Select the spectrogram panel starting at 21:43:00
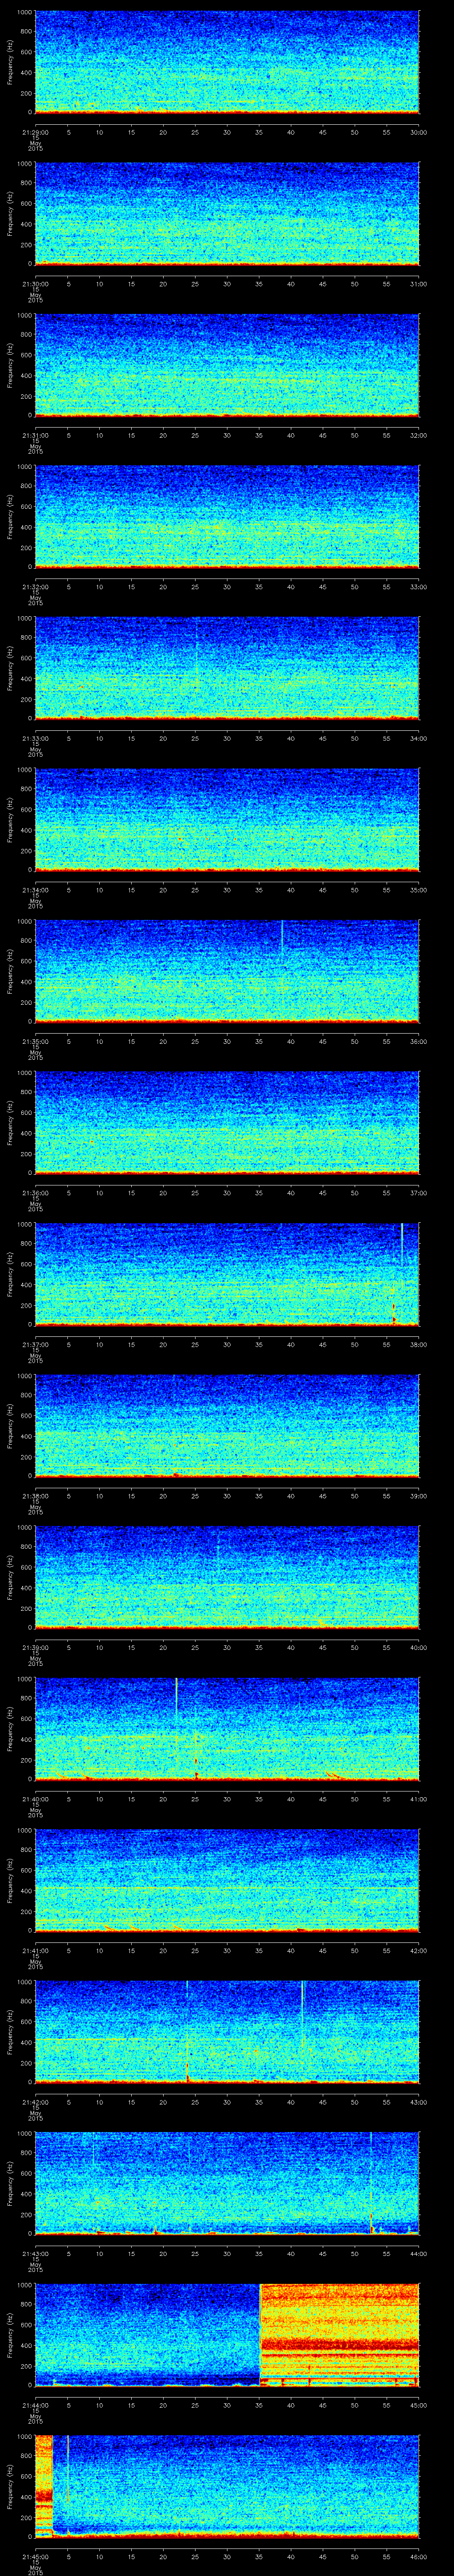This screenshot has height=2576, width=454. [x=227, y=2183]
